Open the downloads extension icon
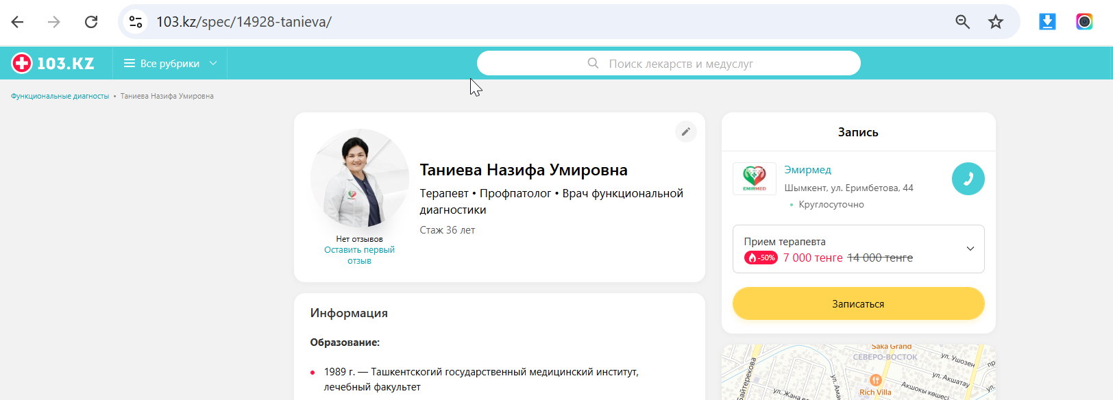Viewport: 1113px width, 400px height. point(1047,22)
